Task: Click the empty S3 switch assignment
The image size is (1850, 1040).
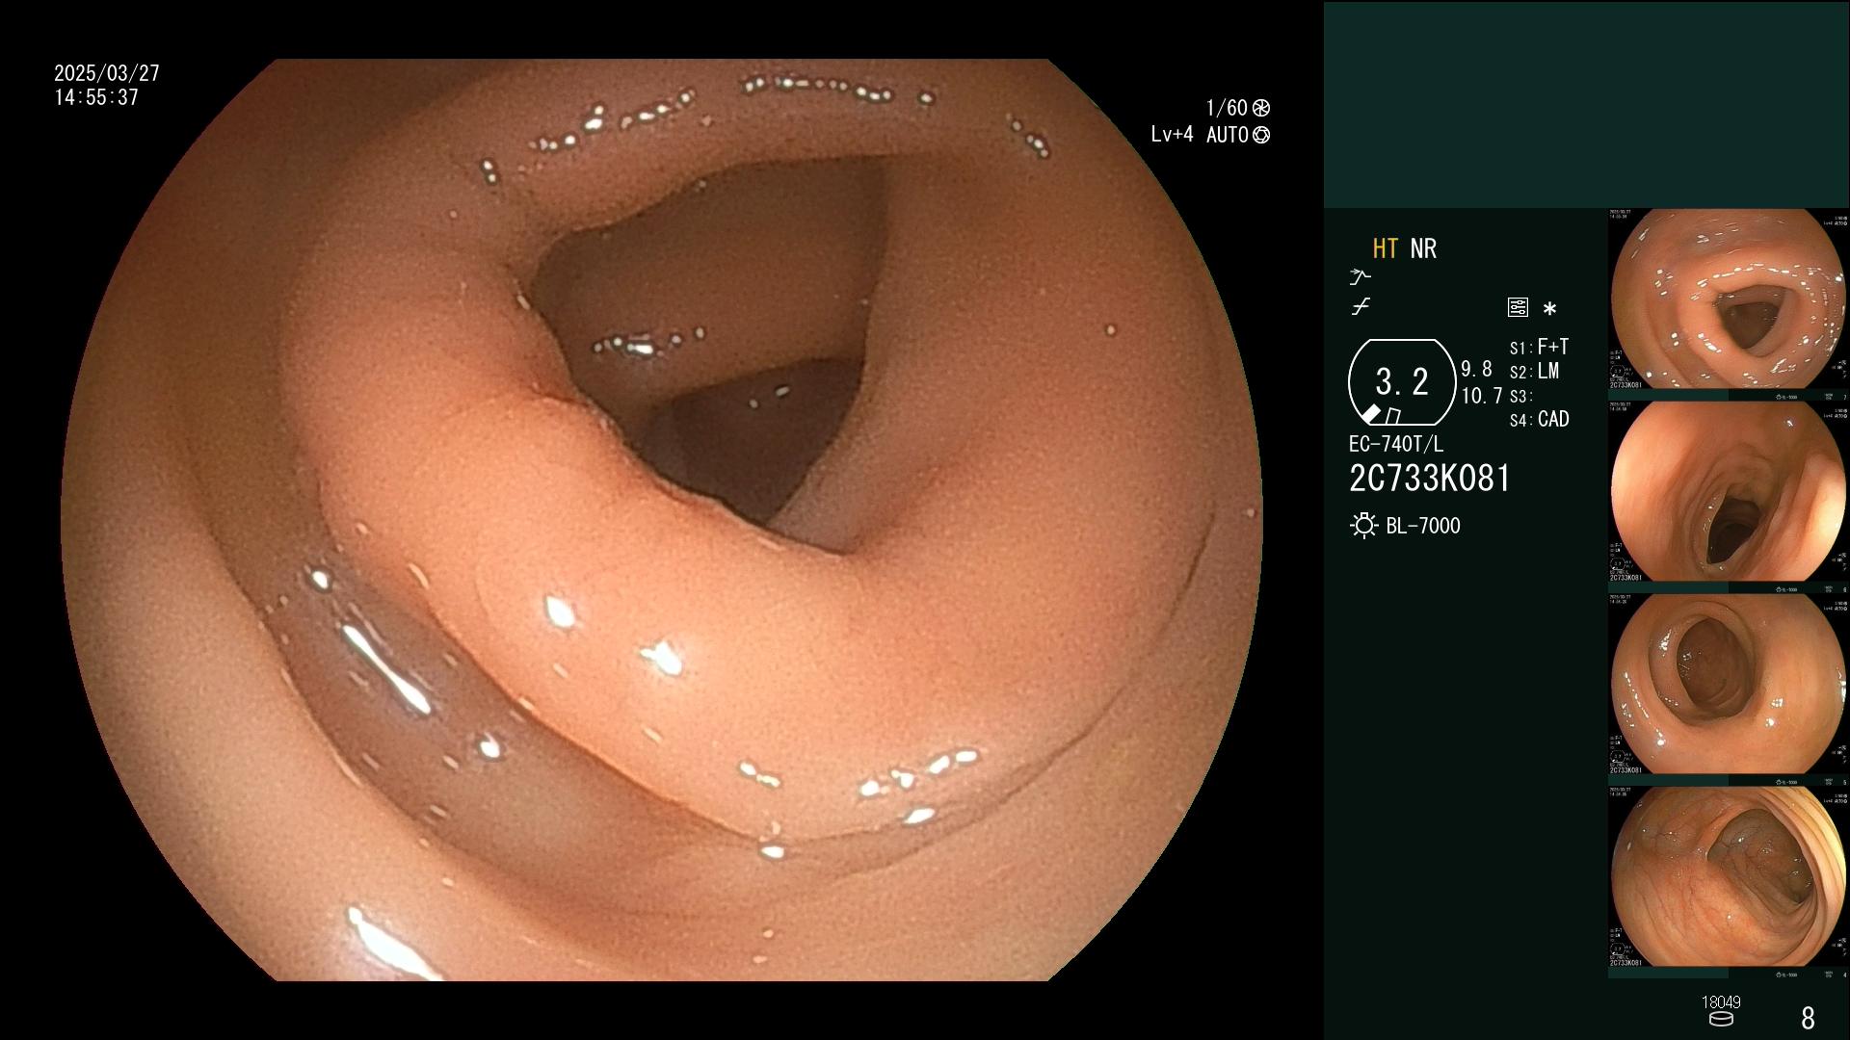Action: tap(1520, 397)
